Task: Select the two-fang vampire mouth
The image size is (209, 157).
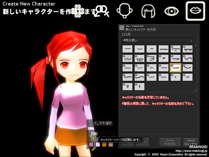Action: [188, 49]
